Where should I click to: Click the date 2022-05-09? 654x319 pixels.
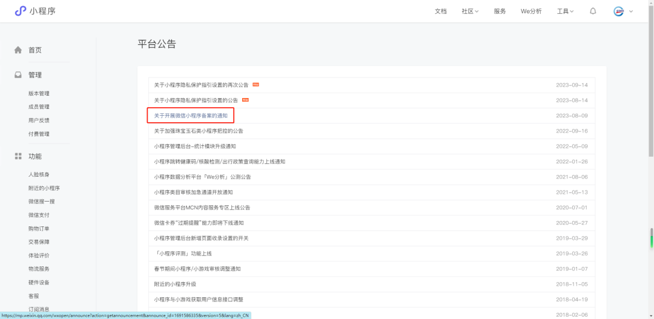572,146
